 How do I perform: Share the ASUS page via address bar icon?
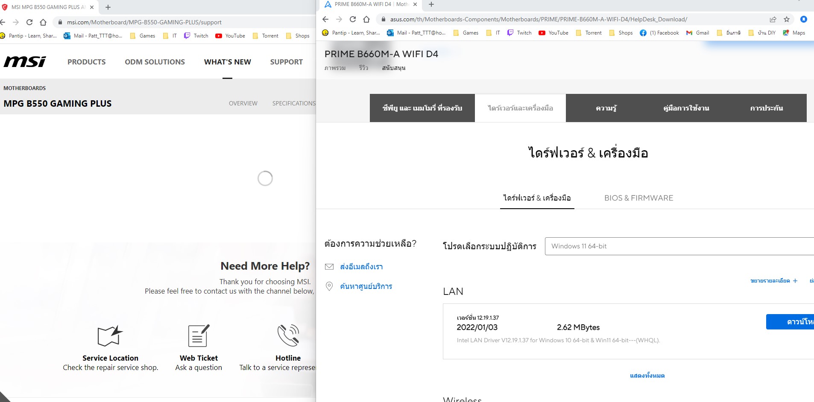[773, 19]
